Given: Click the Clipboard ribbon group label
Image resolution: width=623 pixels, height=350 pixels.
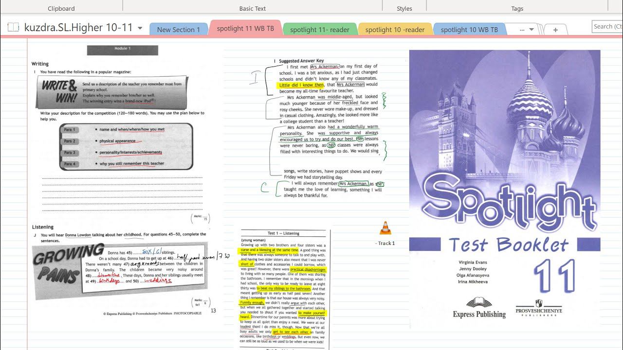Looking at the screenshot, I should click(x=61, y=8).
